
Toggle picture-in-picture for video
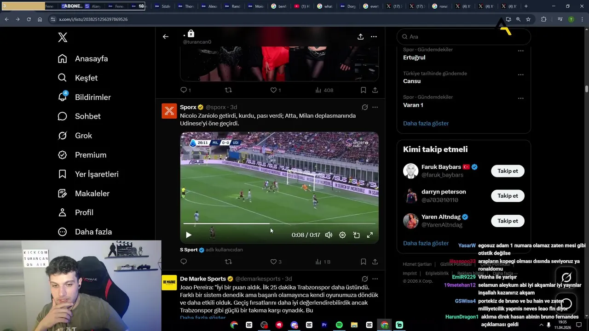pos(356,235)
